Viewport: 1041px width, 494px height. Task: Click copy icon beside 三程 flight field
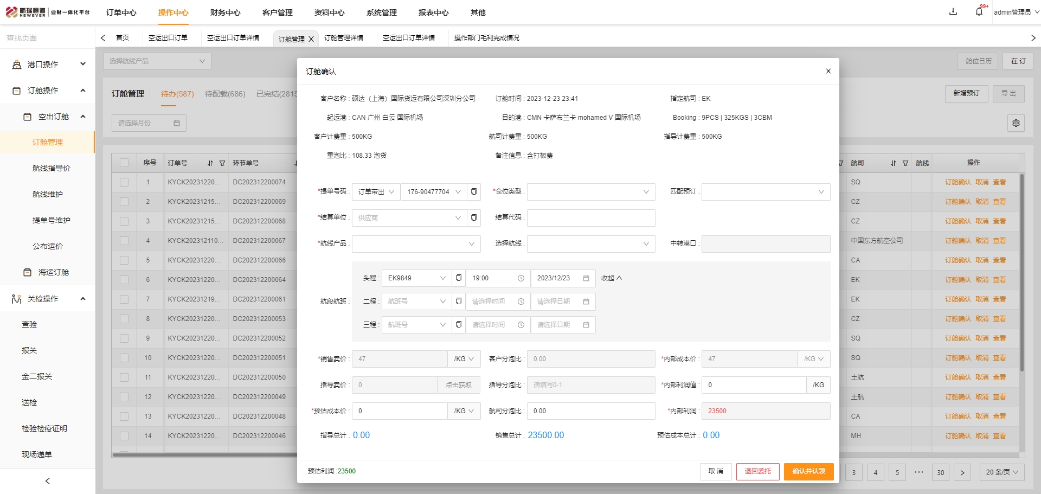click(x=459, y=325)
